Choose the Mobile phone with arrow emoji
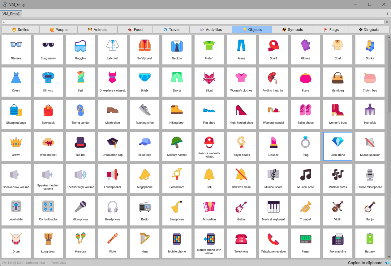The image size is (391, 266). click(209, 243)
